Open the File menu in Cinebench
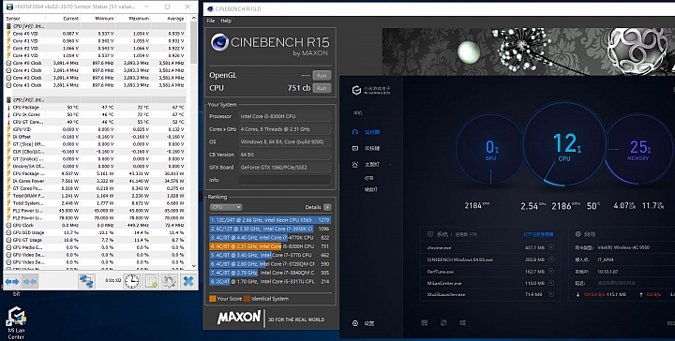 (x=211, y=21)
